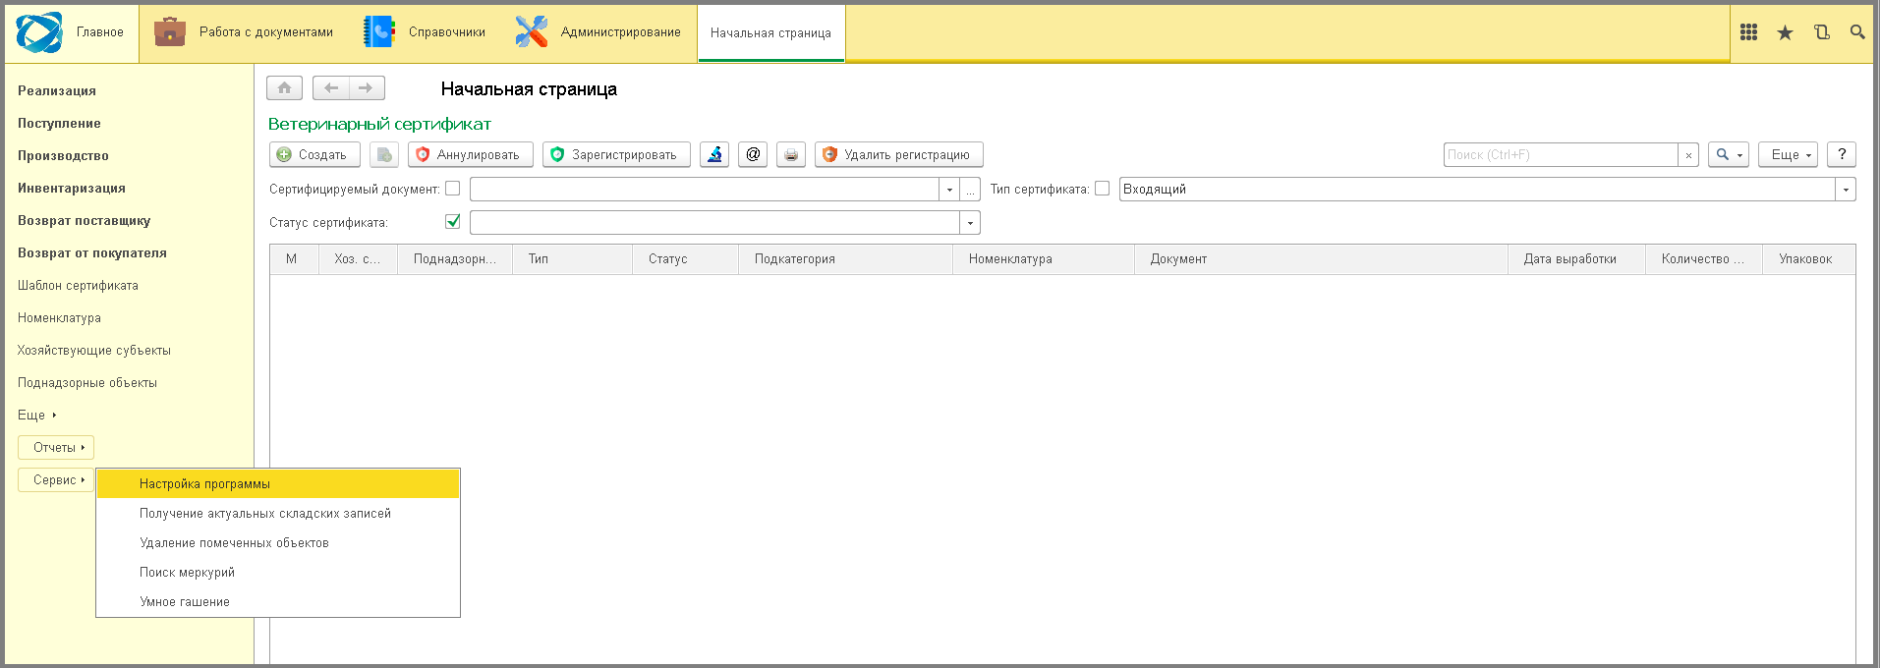The image size is (1880, 668).
Task: Switch to Начальная страница tab
Action: [x=771, y=32]
